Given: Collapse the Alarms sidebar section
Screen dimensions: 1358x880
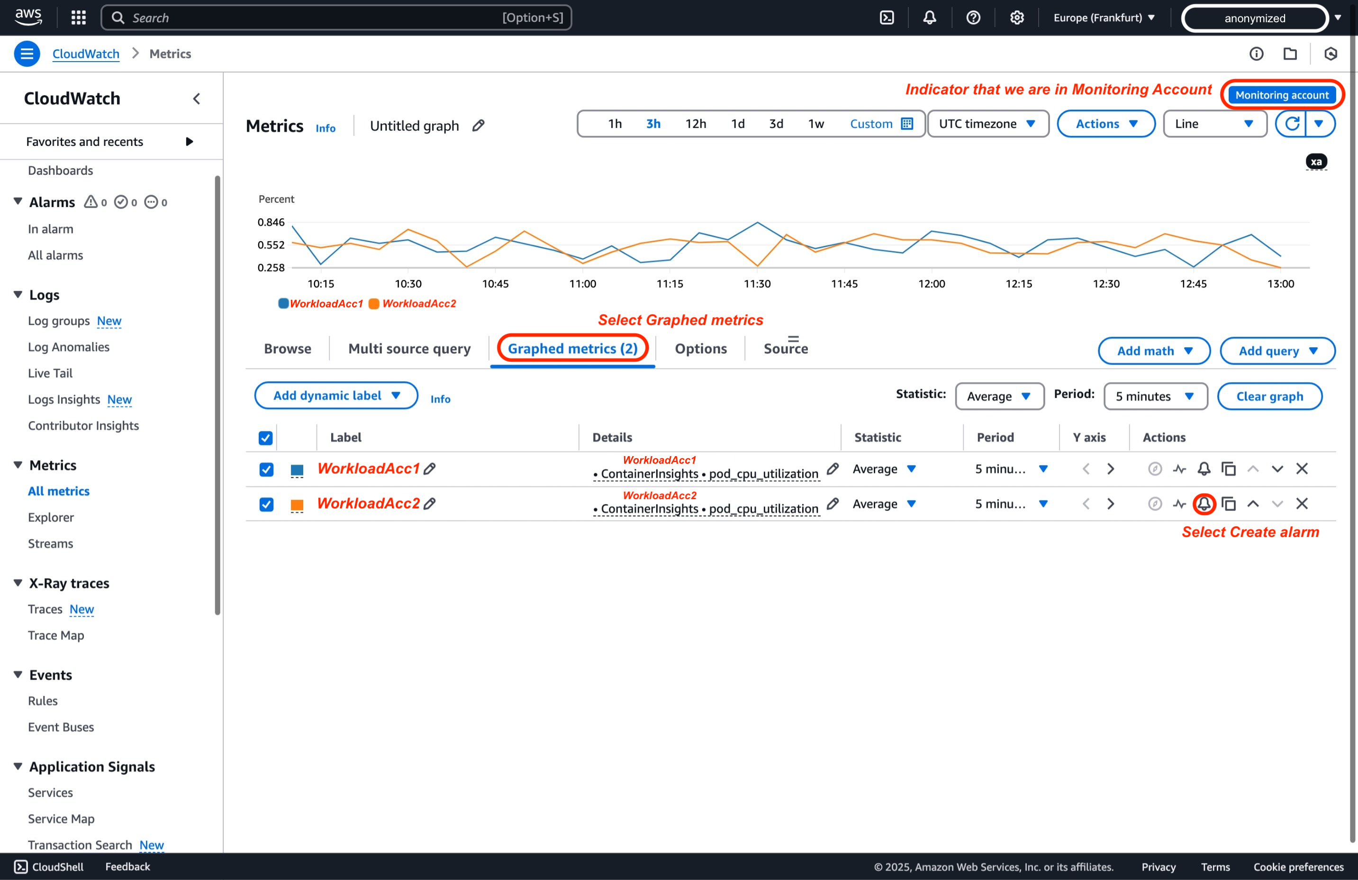Looking at the screenshot, I should point(18,202).
